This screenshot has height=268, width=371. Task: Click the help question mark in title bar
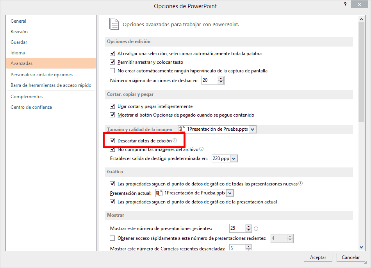[x=345, y=5]
